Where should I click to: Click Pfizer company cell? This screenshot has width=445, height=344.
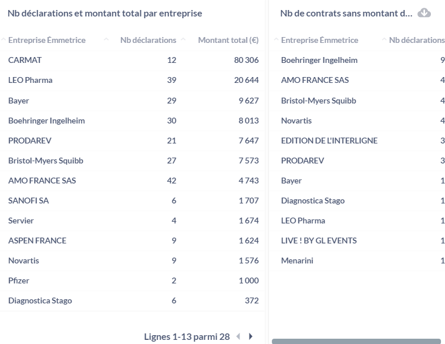pyautogui.click(x=19, y=280)
